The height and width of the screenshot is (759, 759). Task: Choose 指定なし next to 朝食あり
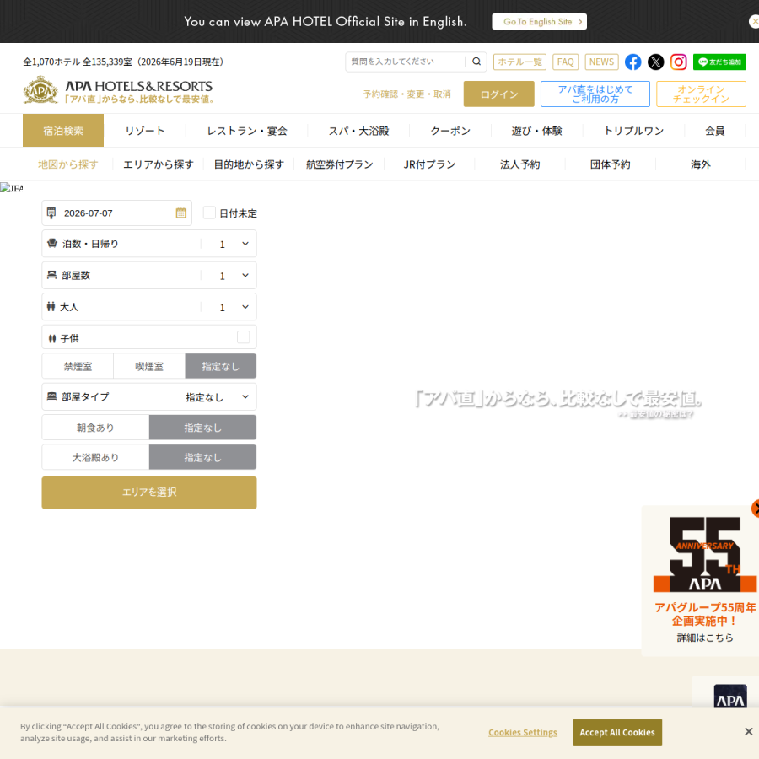tap(202, 428)
